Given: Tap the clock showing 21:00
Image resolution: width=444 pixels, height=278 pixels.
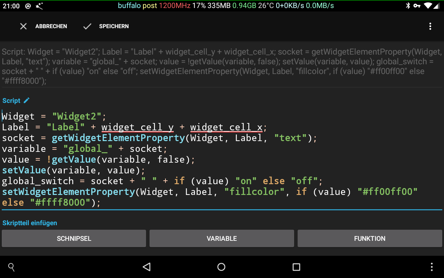Looking at the screenshot, I should tap(11, 6).
